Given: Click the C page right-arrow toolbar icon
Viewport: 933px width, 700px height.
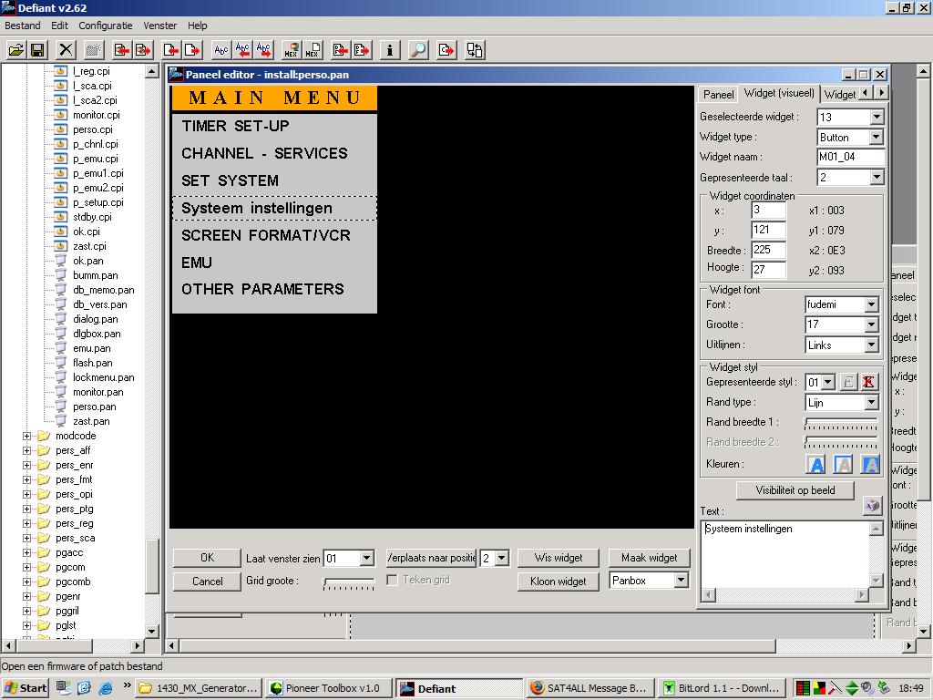Looking at the screenshot, I should (x=446, y=50).
